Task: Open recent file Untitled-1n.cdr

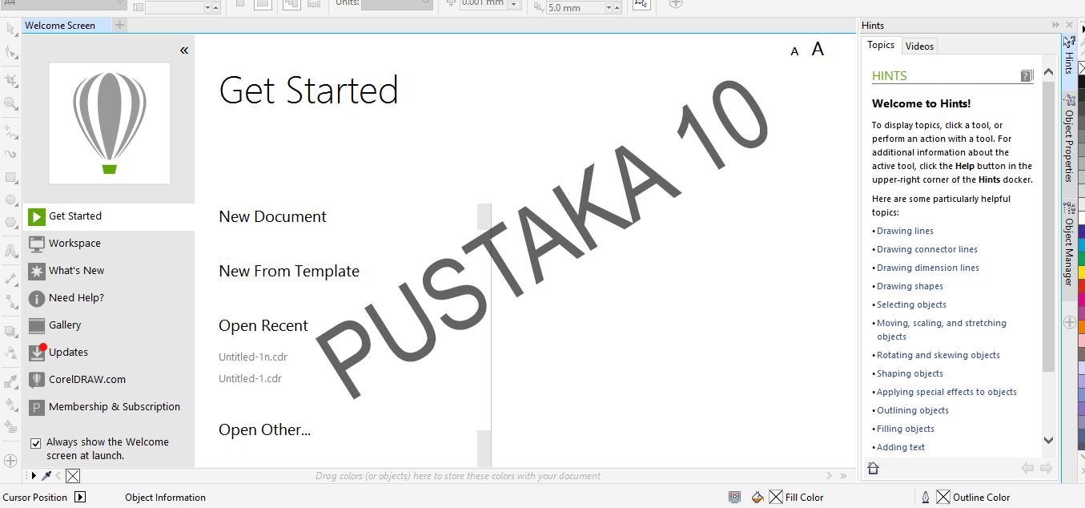Action: click(x=253, y=357)
